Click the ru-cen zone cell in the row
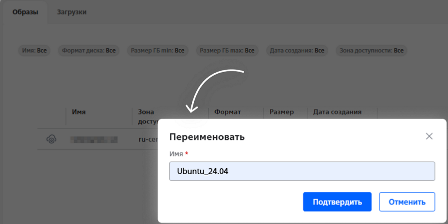The image size is (448, 224). [x=148, y=140]
